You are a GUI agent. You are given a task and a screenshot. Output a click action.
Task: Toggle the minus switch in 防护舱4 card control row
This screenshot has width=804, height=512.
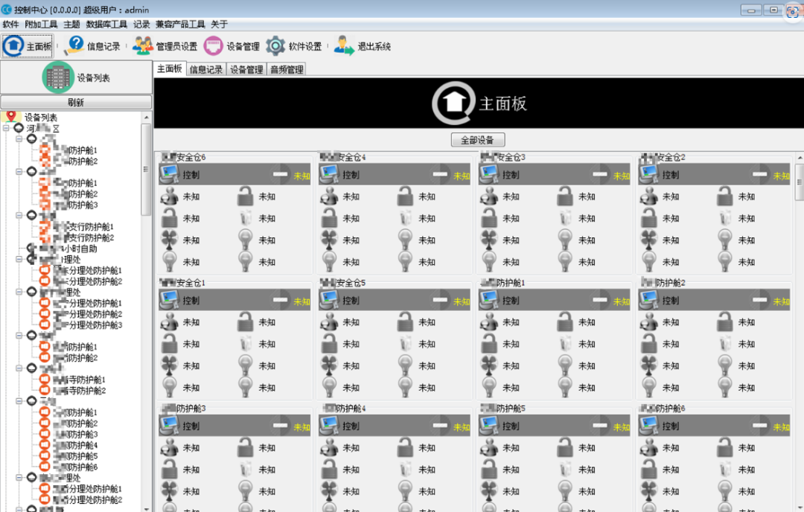pyautogui.click(x=440, y=426)
